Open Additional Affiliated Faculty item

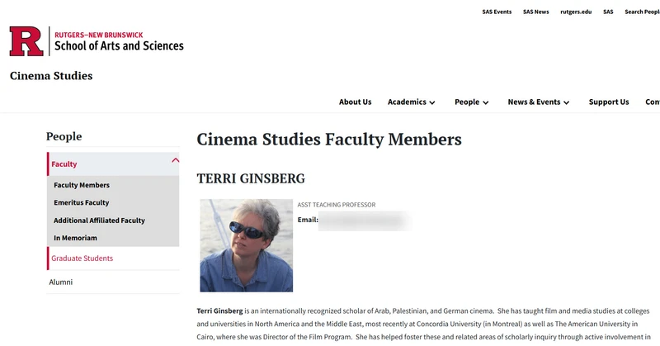[x=99, y=220]
